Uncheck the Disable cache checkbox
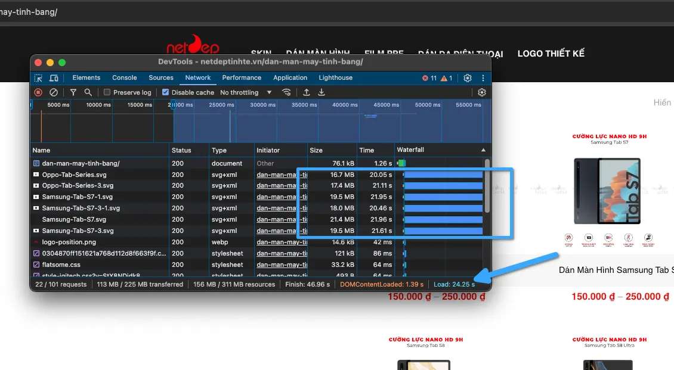 click(166, 92)
